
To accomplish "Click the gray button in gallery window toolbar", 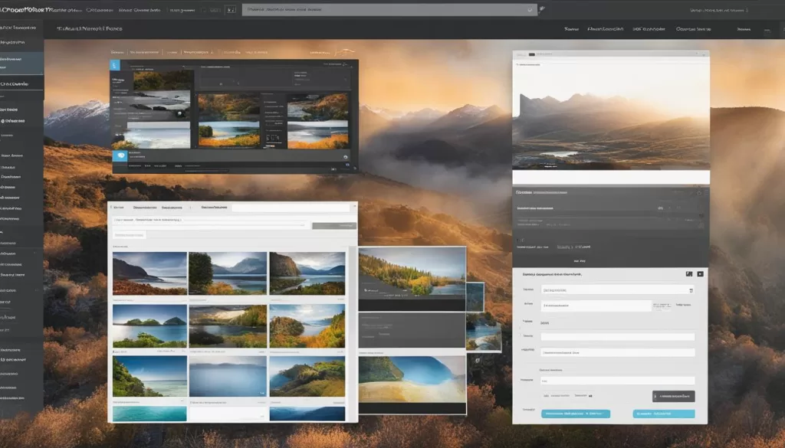I will pyautogui.click(x=334, y=226).
